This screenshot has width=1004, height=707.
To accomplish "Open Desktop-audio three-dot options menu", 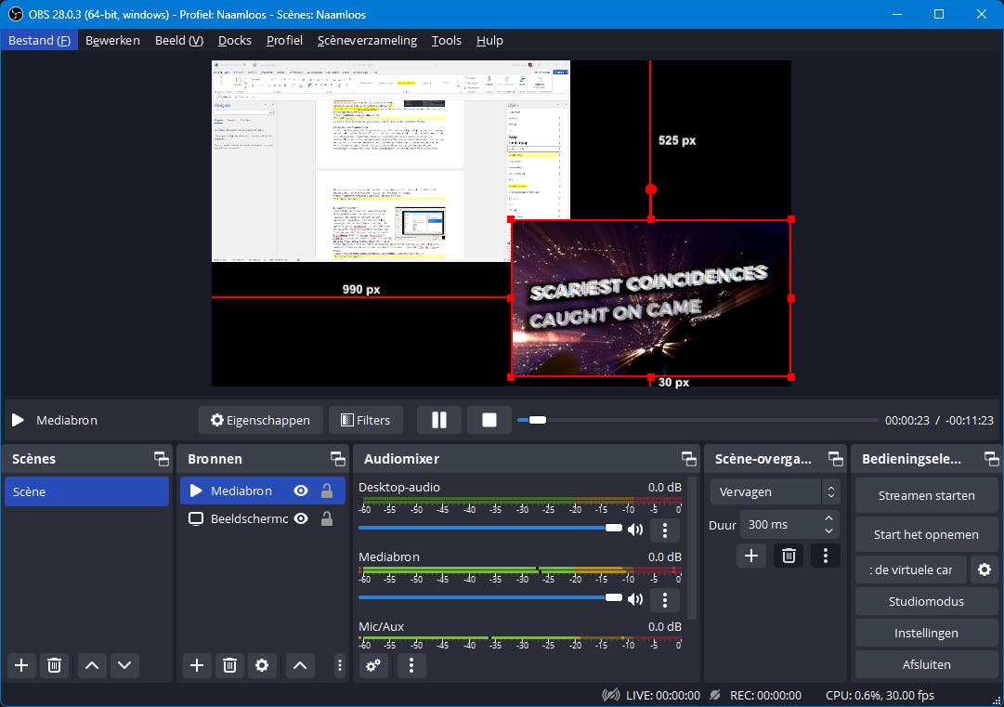I will 665,530.
